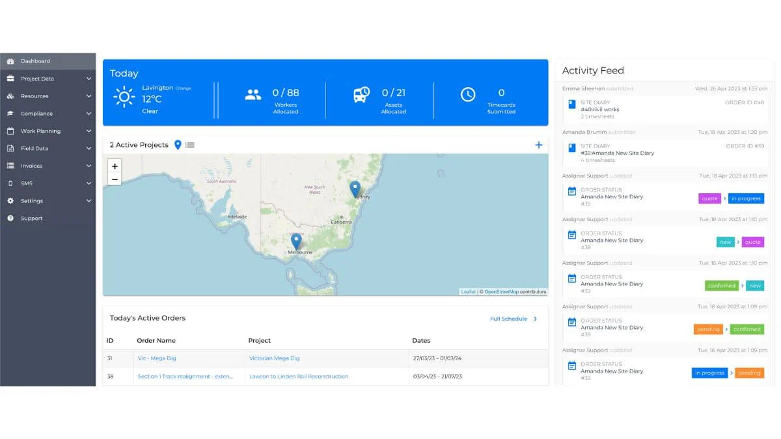Click the Invoices list icon
The width and height of the screenshot is (781, 439).
point(10,166)
